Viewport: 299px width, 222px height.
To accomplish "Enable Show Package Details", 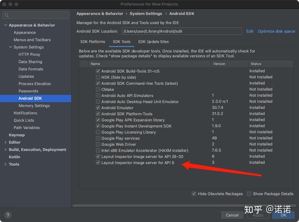I will 249,194.
